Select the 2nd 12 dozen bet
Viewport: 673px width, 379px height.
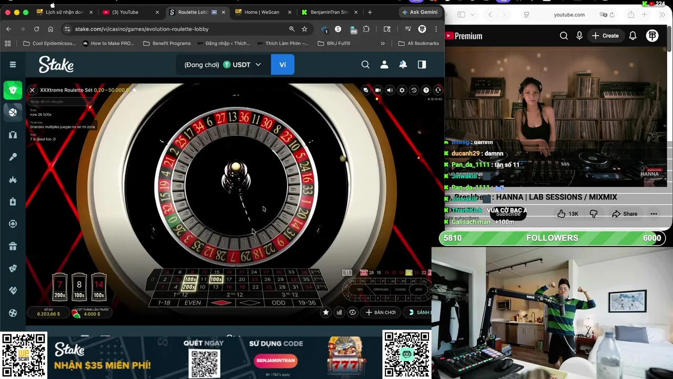click(236, 295)
